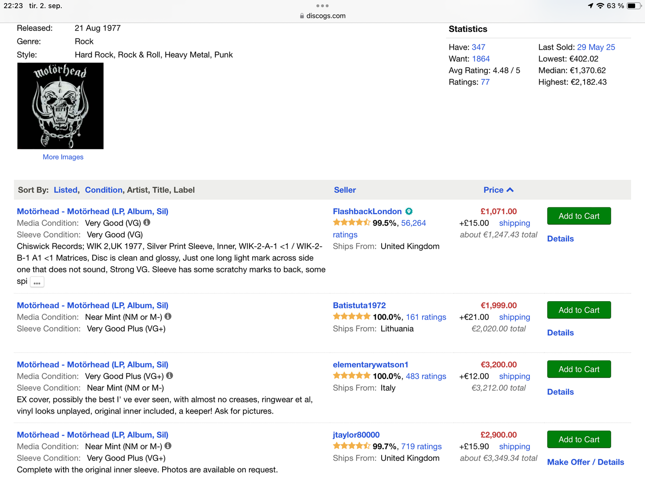Tap the three-dot multitasking menu at top
This screenshot has height=484, width=645.
click(322, 6)
